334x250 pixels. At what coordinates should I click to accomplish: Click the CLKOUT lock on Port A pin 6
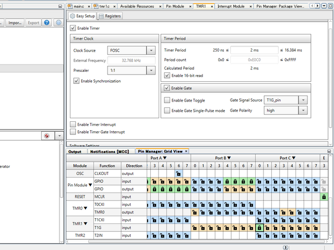(179, 173)
